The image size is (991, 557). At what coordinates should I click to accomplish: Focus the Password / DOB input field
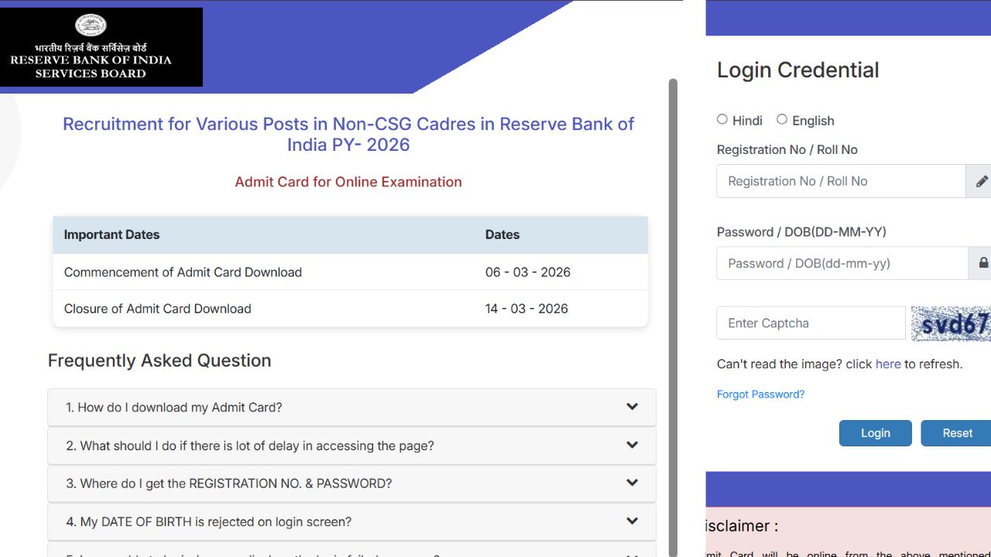click(x=842, y=263)
